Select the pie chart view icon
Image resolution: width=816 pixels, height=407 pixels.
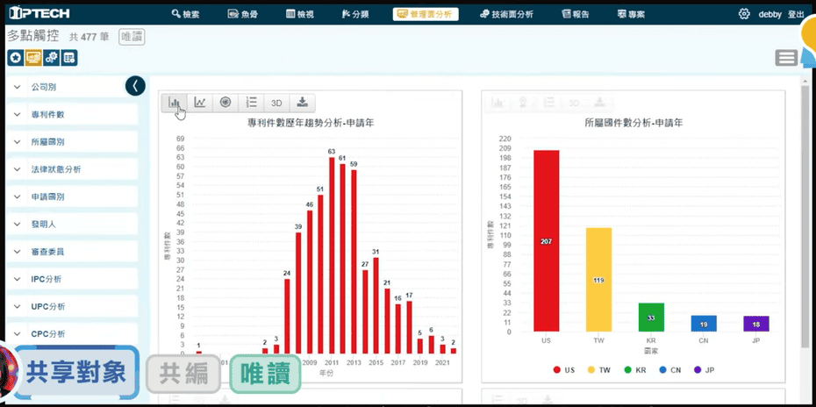(225, 103)
